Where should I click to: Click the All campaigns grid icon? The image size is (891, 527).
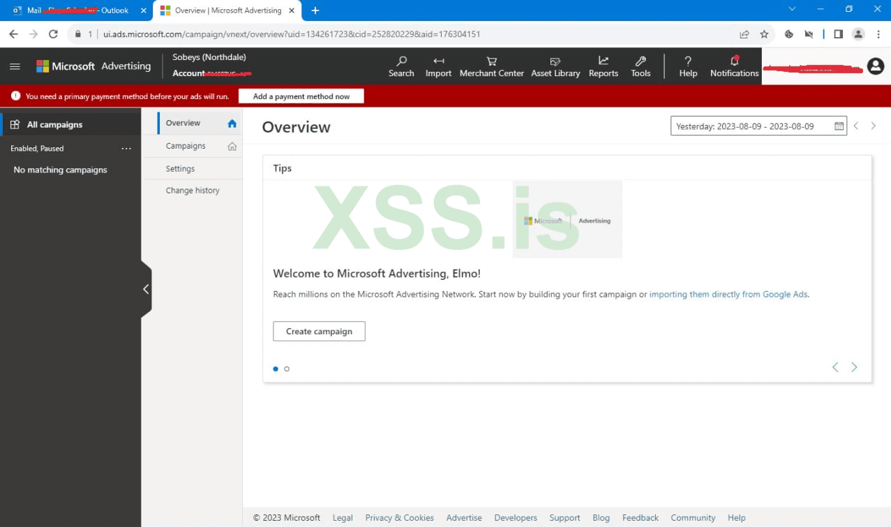click(x=15, y=124)
